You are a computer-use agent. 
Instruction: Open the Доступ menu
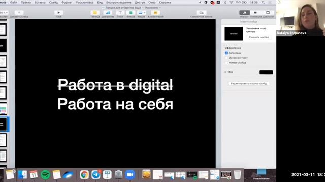click(x=140, y=2)
